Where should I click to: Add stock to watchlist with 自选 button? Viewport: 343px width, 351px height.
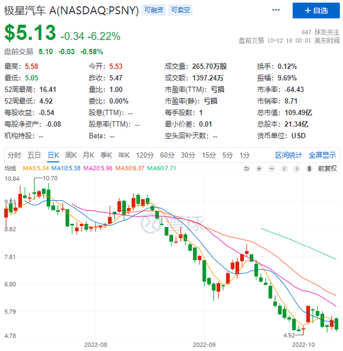pos(316,11)
